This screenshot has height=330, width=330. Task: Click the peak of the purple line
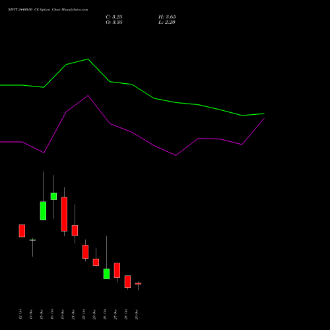click(88, 96)
